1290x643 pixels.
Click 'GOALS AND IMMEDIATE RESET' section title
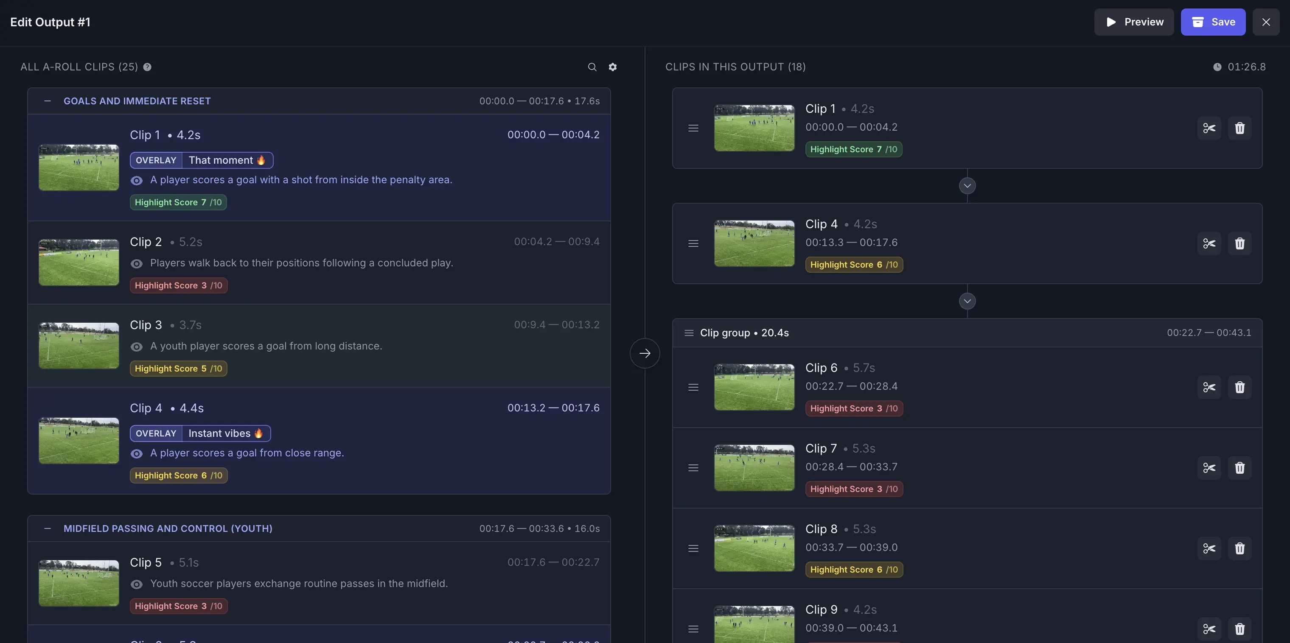click(137, 101)
